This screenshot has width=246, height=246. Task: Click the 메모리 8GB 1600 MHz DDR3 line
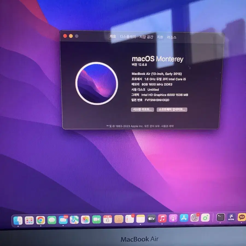point(152,84)
